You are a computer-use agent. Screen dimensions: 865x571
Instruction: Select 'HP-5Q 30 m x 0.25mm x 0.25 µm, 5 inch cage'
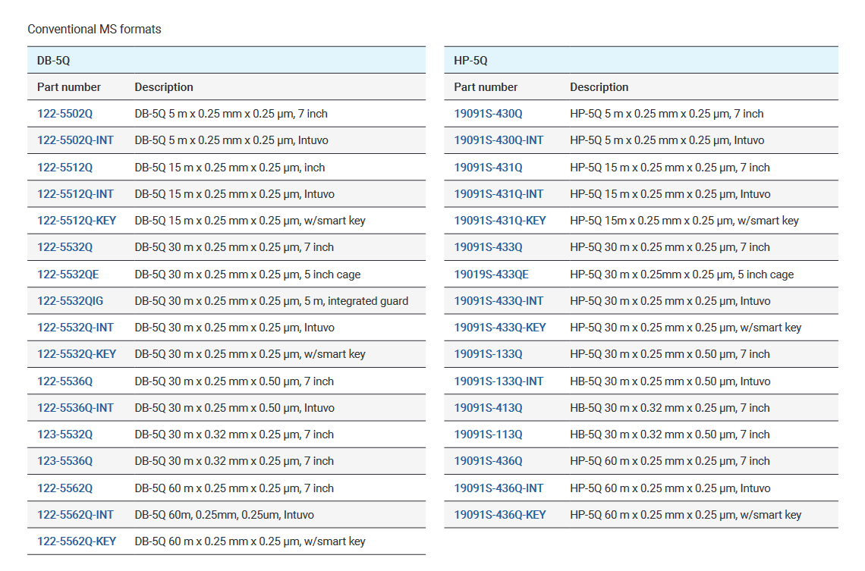pos(682,274)
